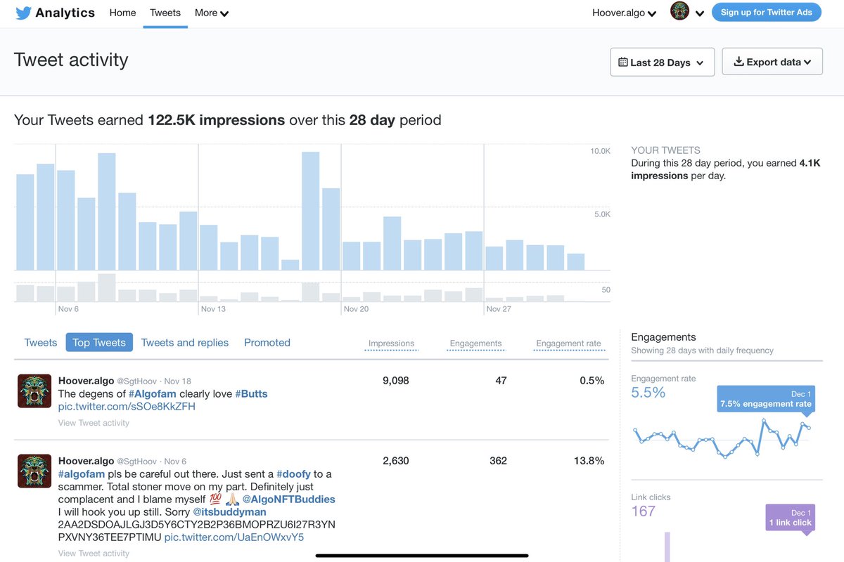844x562 pixels.
Task: Click the 5.5% engagement rate figure
Action: tap(648, 393)
